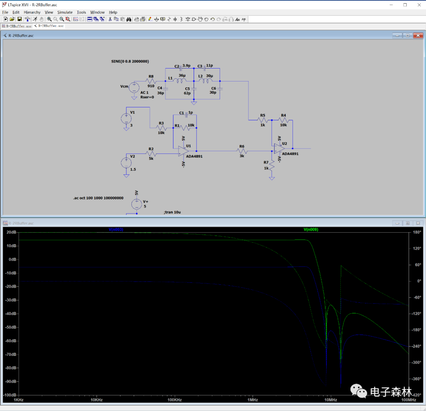Save the schematic with the floppy icon
426x411 pixels.
(x=20, y=19)
